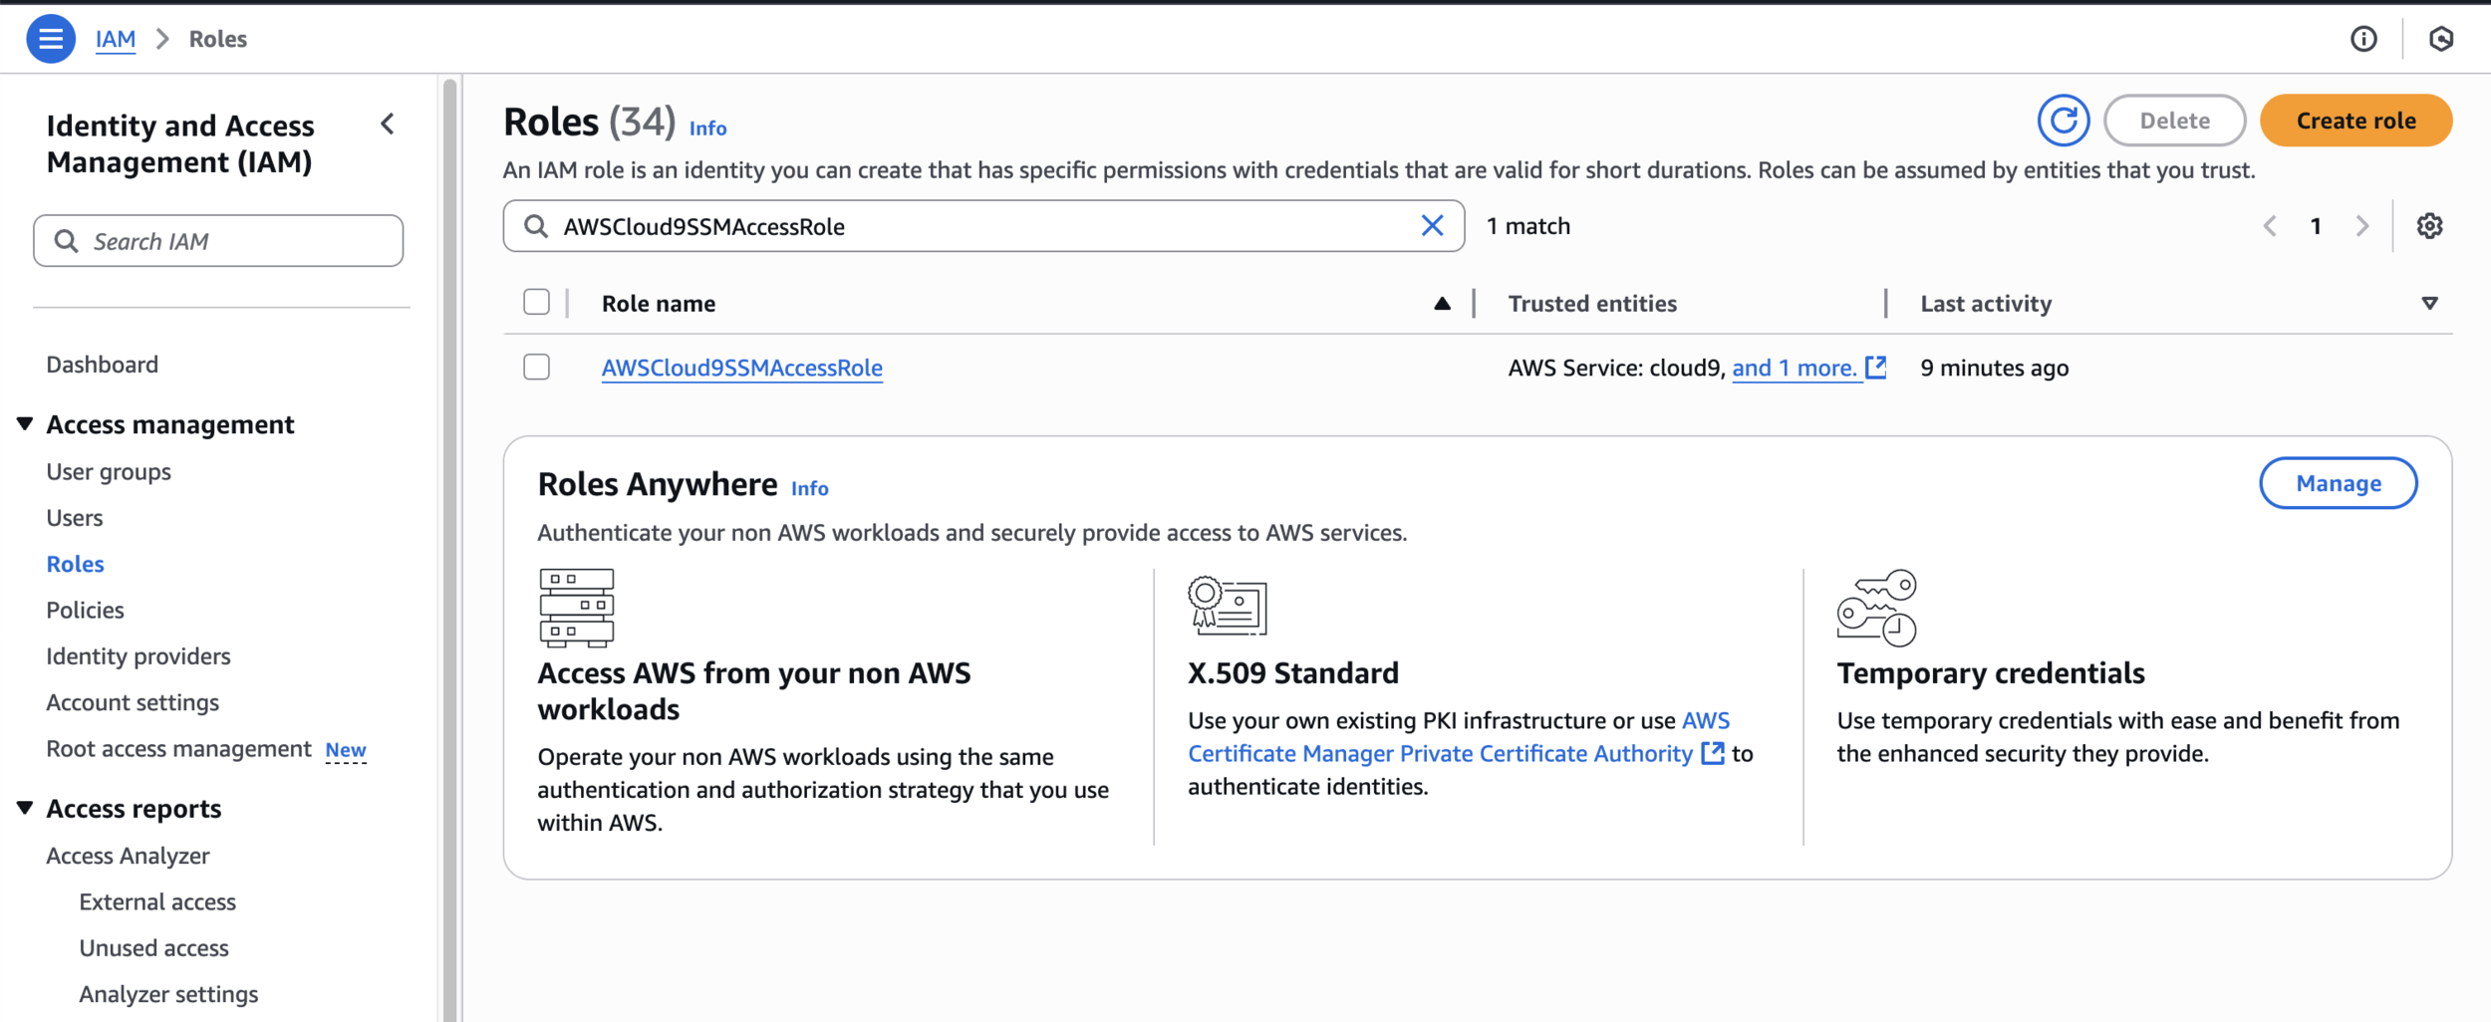This screenshot has width=2491, height=1022.
Task: Select the AWSCloud9SSMAccessRole row checkbox
Action: (x=536, y=367)
